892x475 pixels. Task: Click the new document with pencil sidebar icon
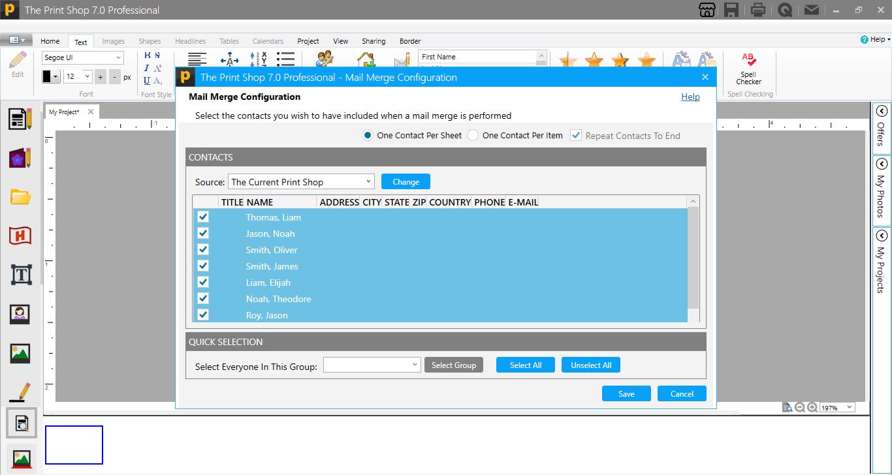tap(20, 119)
